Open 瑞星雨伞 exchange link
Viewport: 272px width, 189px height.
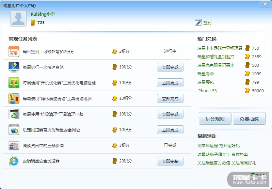(x=206, y=74)
